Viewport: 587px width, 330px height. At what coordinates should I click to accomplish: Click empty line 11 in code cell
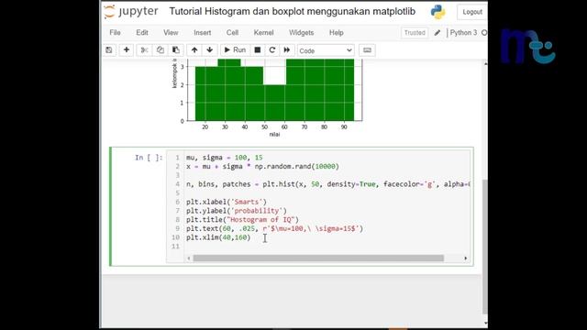tap(326, 247)
